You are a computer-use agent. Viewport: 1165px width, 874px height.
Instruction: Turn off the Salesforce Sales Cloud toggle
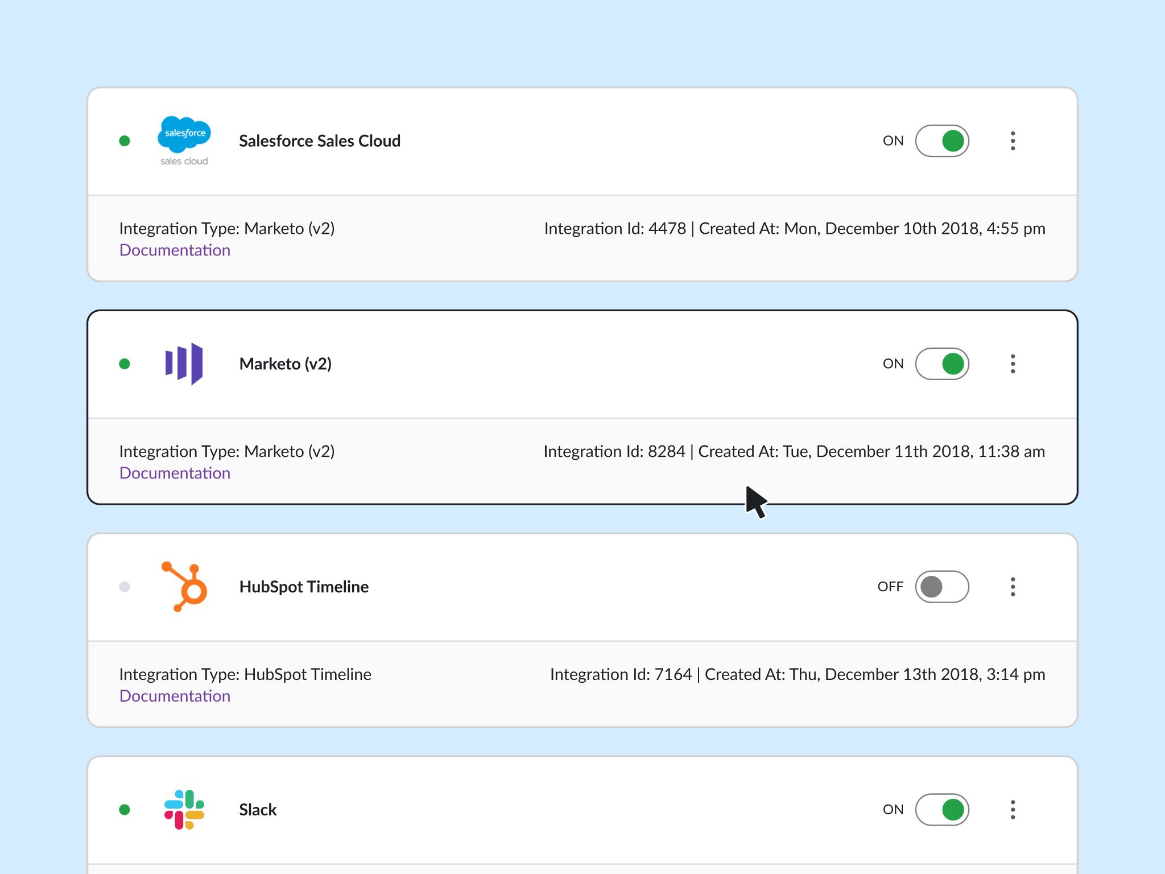point(942,141)
